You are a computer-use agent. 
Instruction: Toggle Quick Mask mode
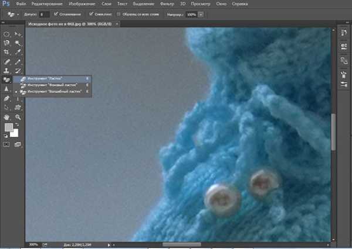[x=6, y=144]
